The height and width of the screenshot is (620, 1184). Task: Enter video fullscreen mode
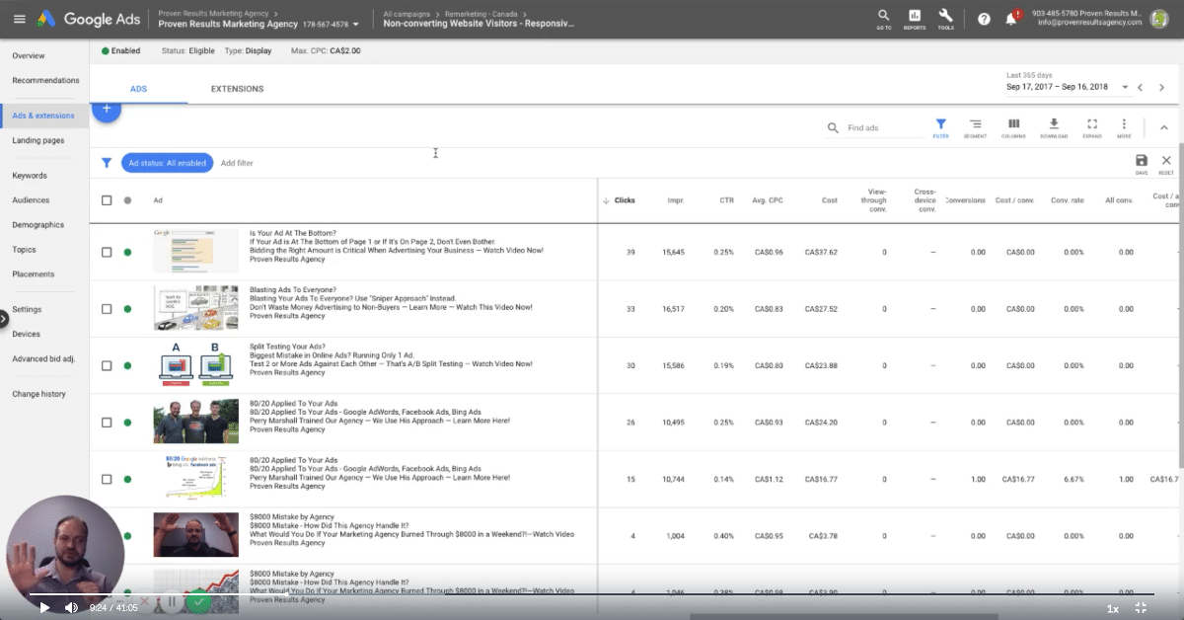[x=1142, y=608]
